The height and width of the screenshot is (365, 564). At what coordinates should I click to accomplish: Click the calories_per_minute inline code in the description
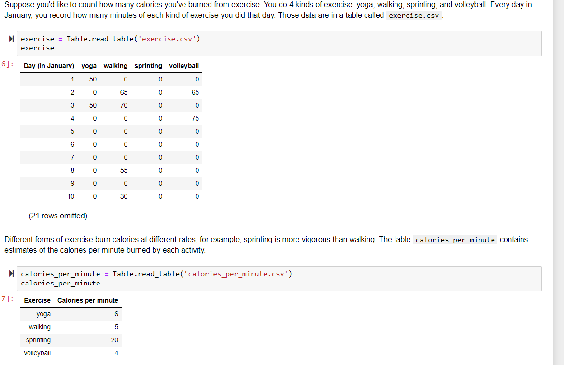tap(454, 240)
